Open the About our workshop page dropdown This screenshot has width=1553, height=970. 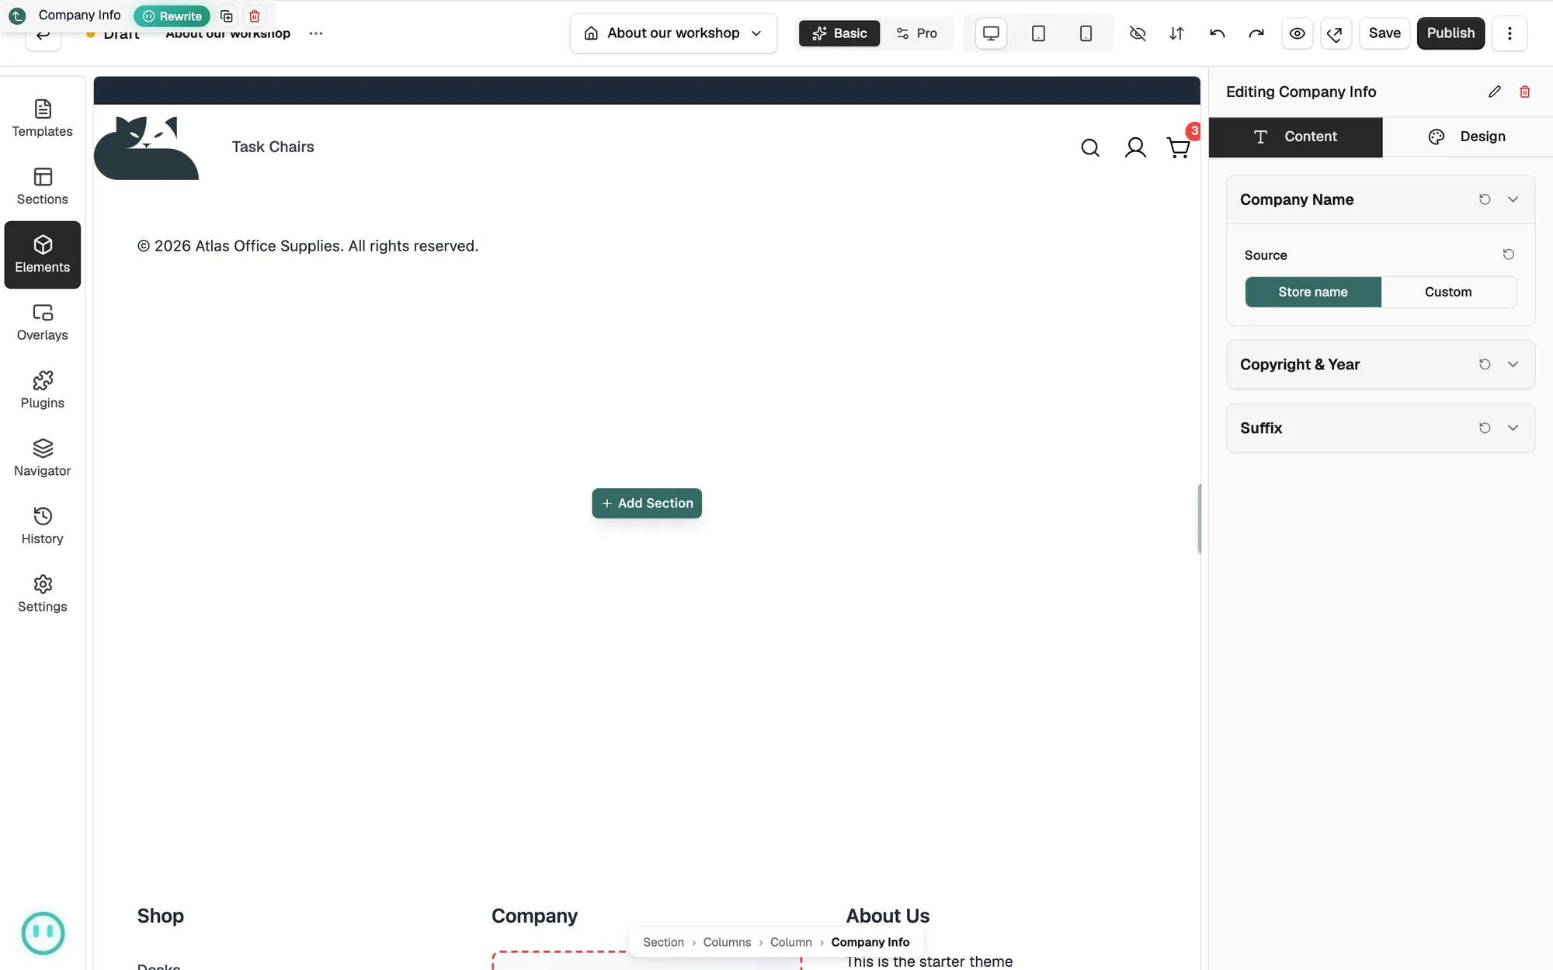click(673, 33)
